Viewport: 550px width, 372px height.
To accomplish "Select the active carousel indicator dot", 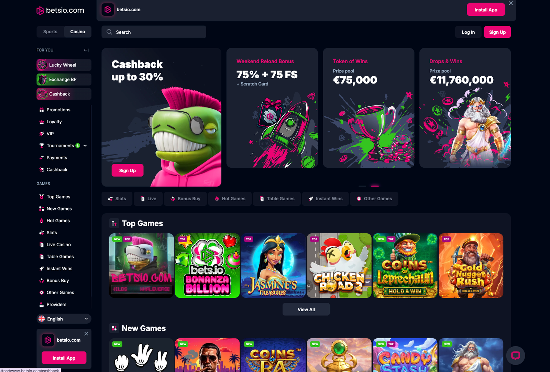I will coord(375,186).
